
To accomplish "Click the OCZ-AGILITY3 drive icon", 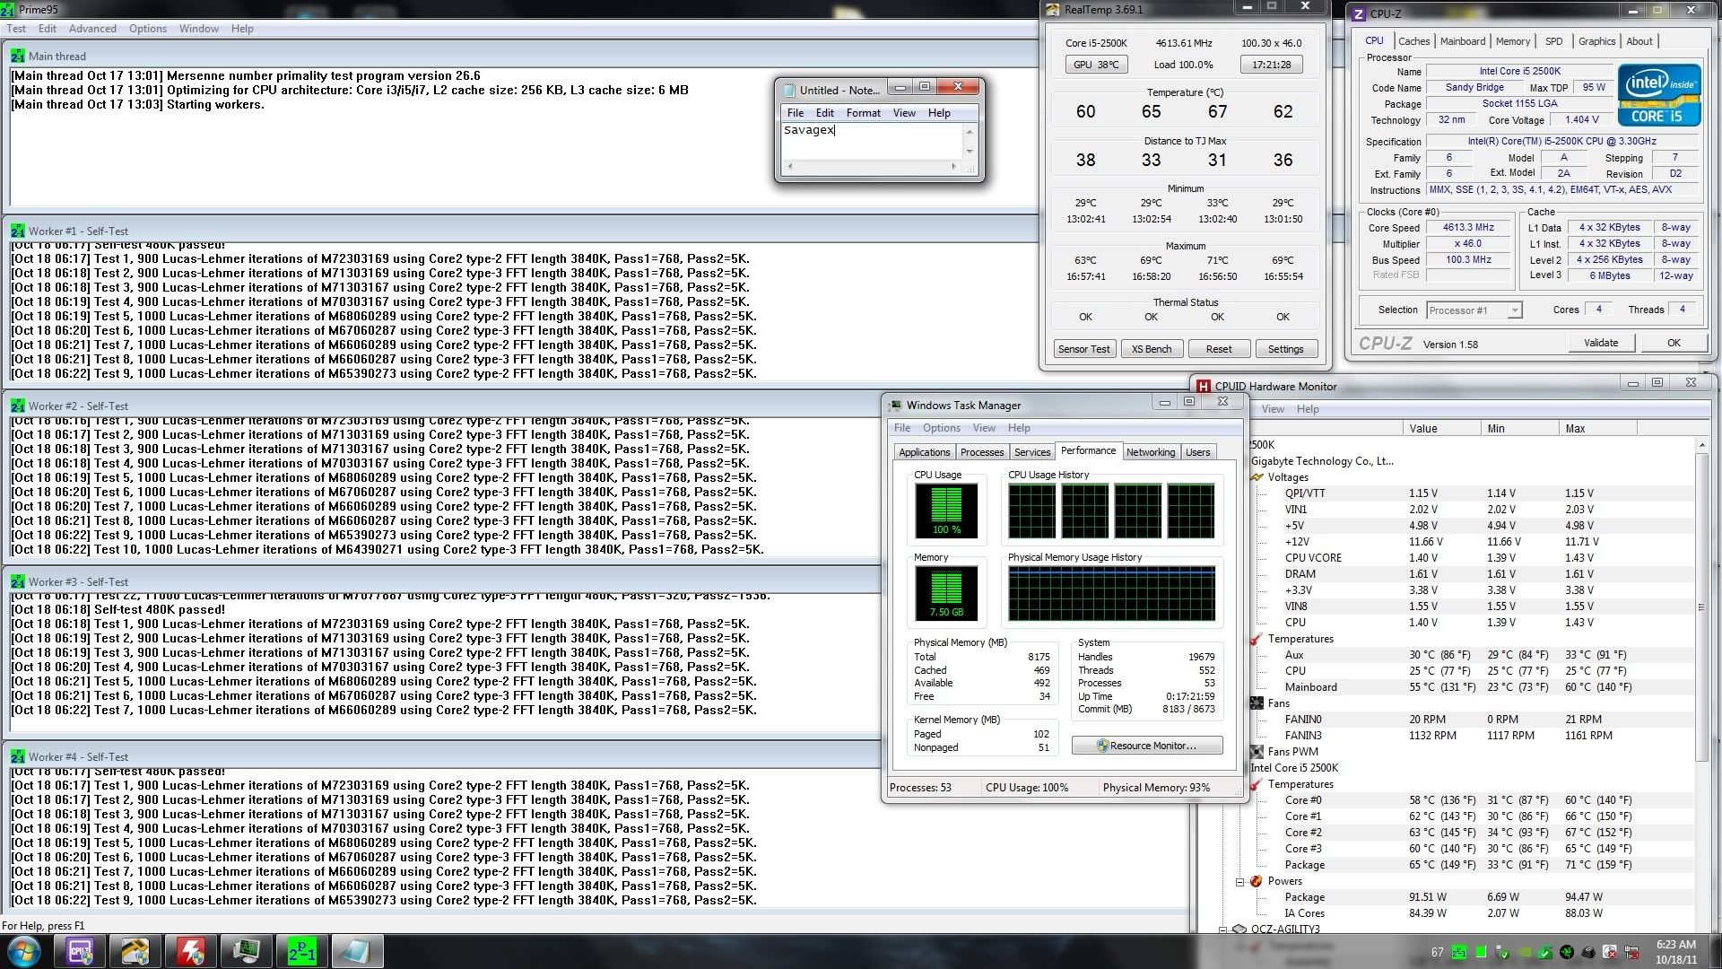I will click(x=1239, y=930).
